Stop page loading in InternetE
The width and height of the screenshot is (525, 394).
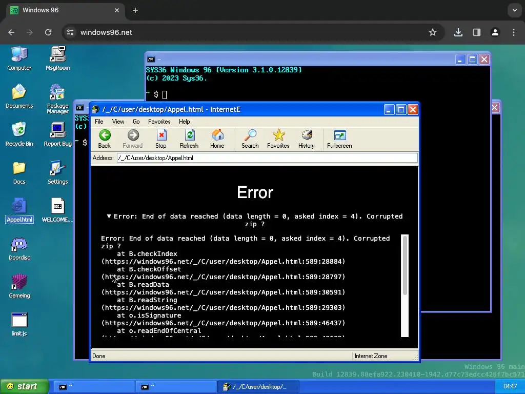(160, 139)
